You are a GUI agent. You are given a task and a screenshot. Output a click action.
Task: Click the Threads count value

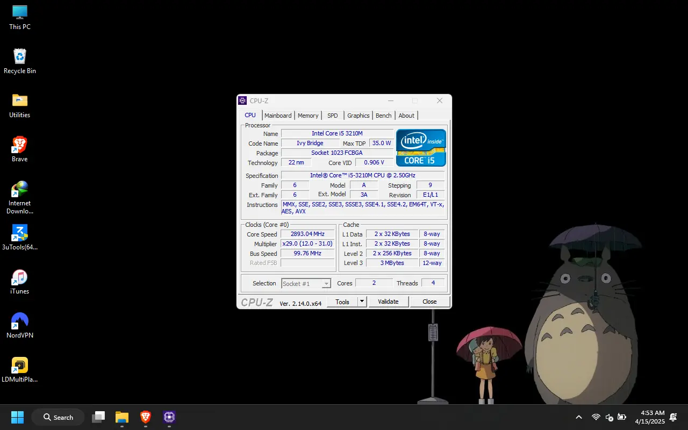point(433,283)
